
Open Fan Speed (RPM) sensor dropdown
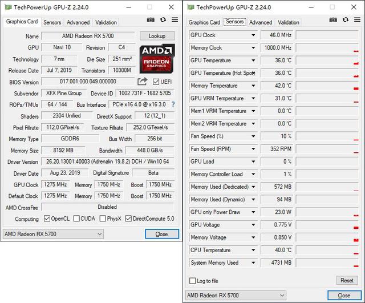pyautogui.click(x=253, y=149)
